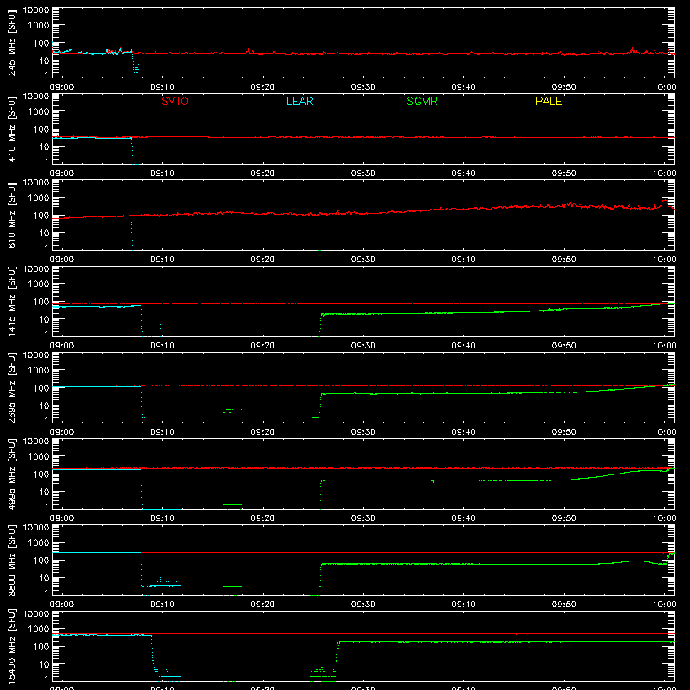Click the 09:50 time label of the 2695 MHz panel
Image resolution: width=690 pixels, height=690 pixels.
pos(564,432)
